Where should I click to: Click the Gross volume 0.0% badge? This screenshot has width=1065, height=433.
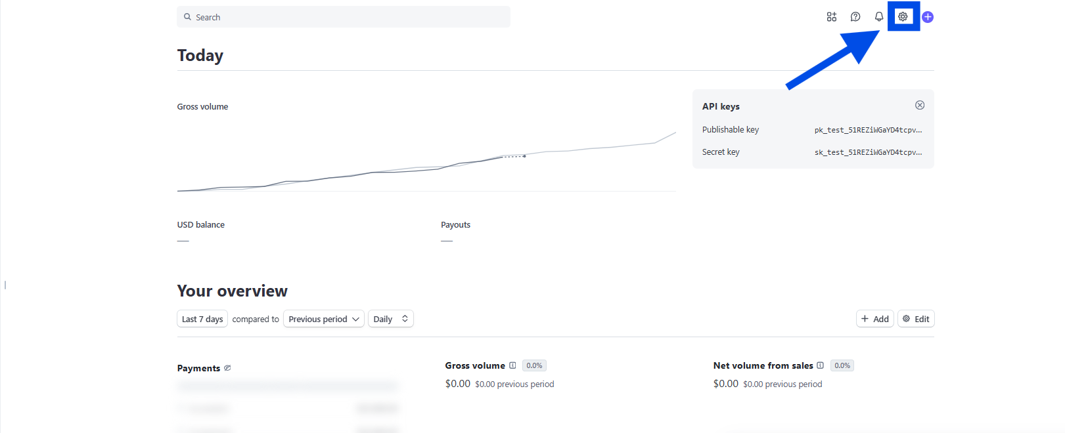534,365
